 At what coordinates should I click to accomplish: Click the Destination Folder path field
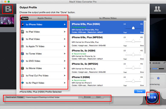coord(52,97)
